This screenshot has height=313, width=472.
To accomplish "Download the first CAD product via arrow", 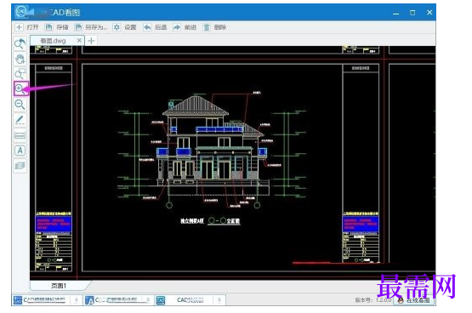I will 77,300.
